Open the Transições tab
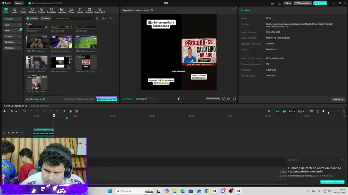 pyautogui.click(x=51, y=10)
